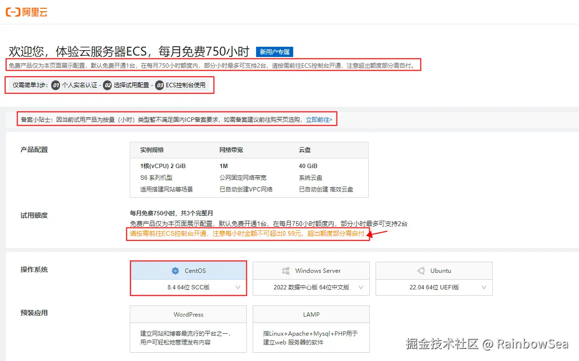Click the 产品配置 section label

pos(34,150)
